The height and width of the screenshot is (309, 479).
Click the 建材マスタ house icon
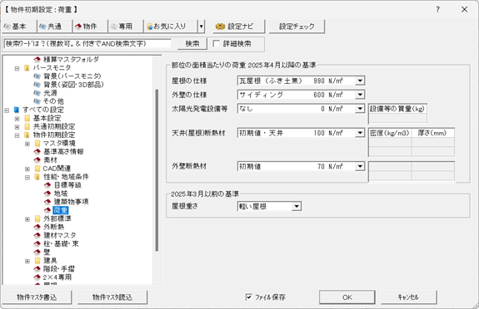click(37, 235)
